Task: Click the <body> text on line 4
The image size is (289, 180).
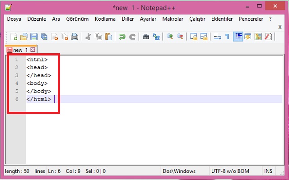Action: point(37,83)
